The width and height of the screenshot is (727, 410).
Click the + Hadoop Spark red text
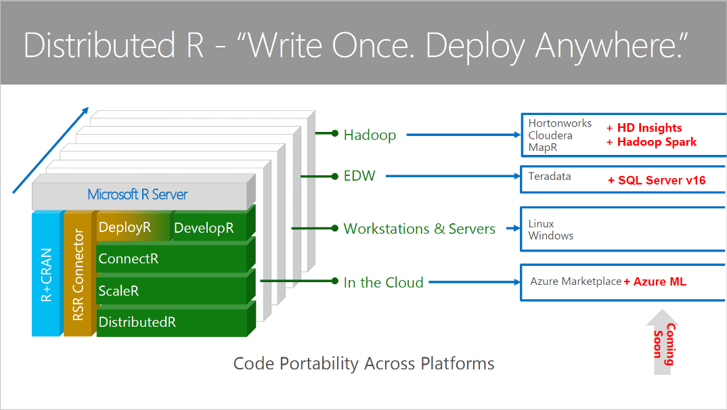[651, 142]
